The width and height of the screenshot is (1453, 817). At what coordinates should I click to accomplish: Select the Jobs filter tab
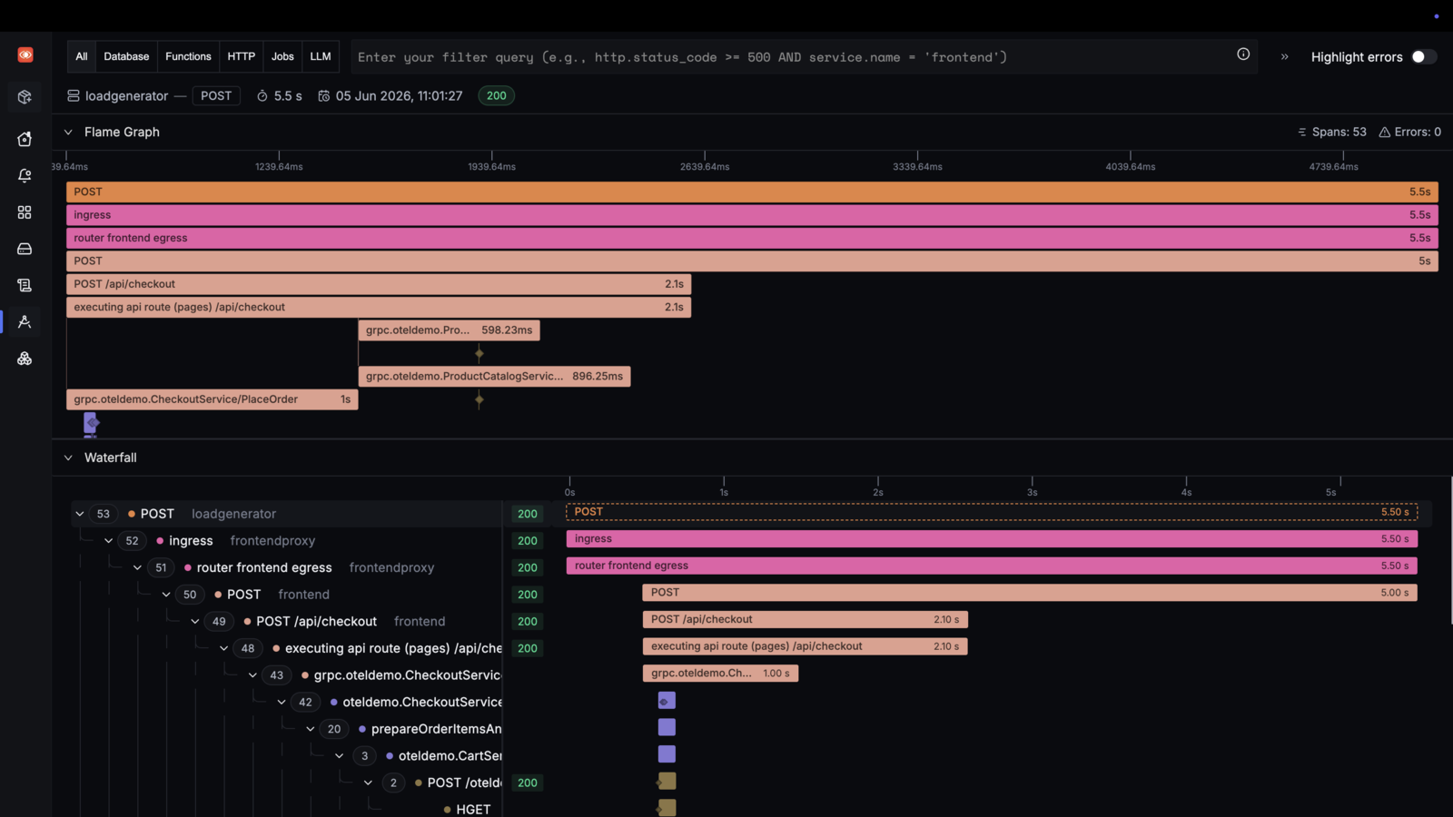282,56
